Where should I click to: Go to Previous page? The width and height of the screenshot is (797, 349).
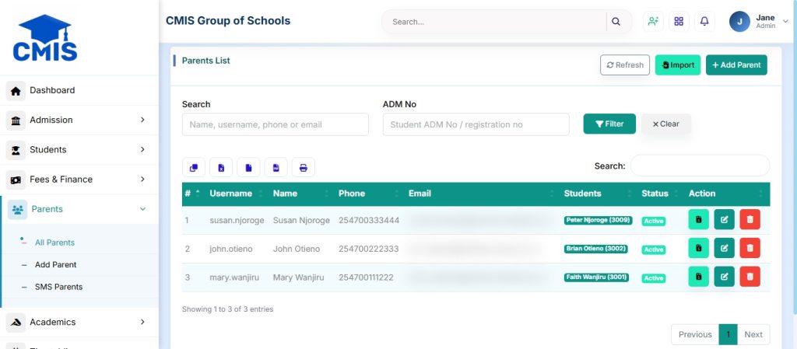tap(695, 334)
